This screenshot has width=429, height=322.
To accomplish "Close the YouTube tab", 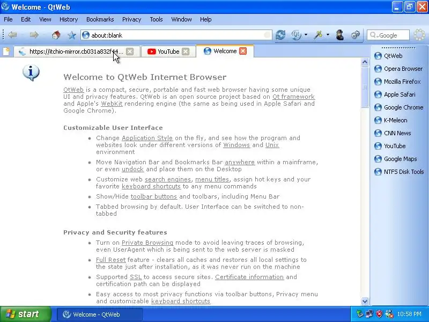I will click(186, 52).
